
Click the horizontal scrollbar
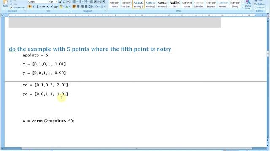(x=137, y=148)
